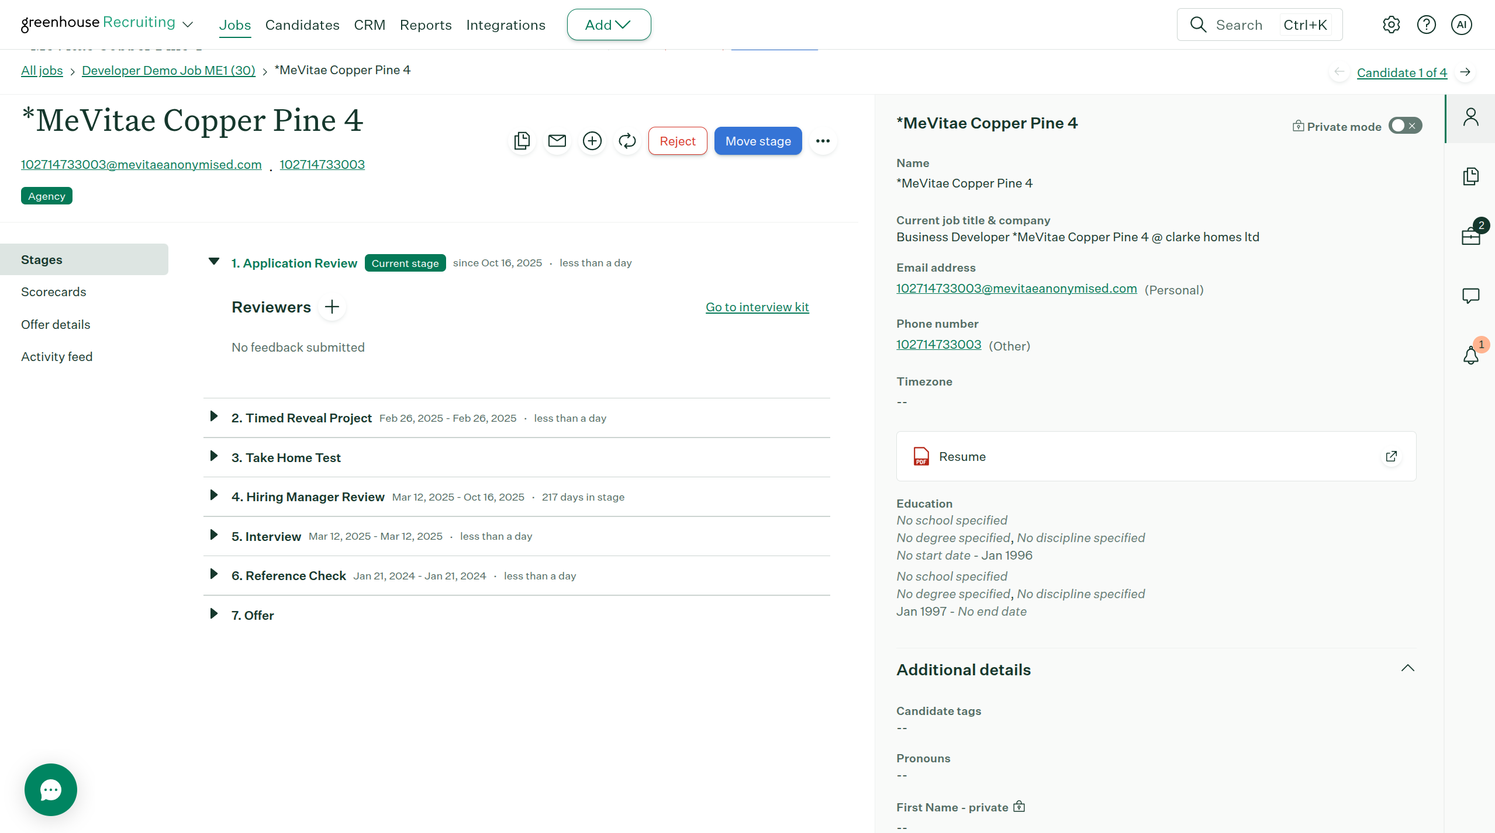Expand the Hiring Manager Review stage

tap(214, 495)
